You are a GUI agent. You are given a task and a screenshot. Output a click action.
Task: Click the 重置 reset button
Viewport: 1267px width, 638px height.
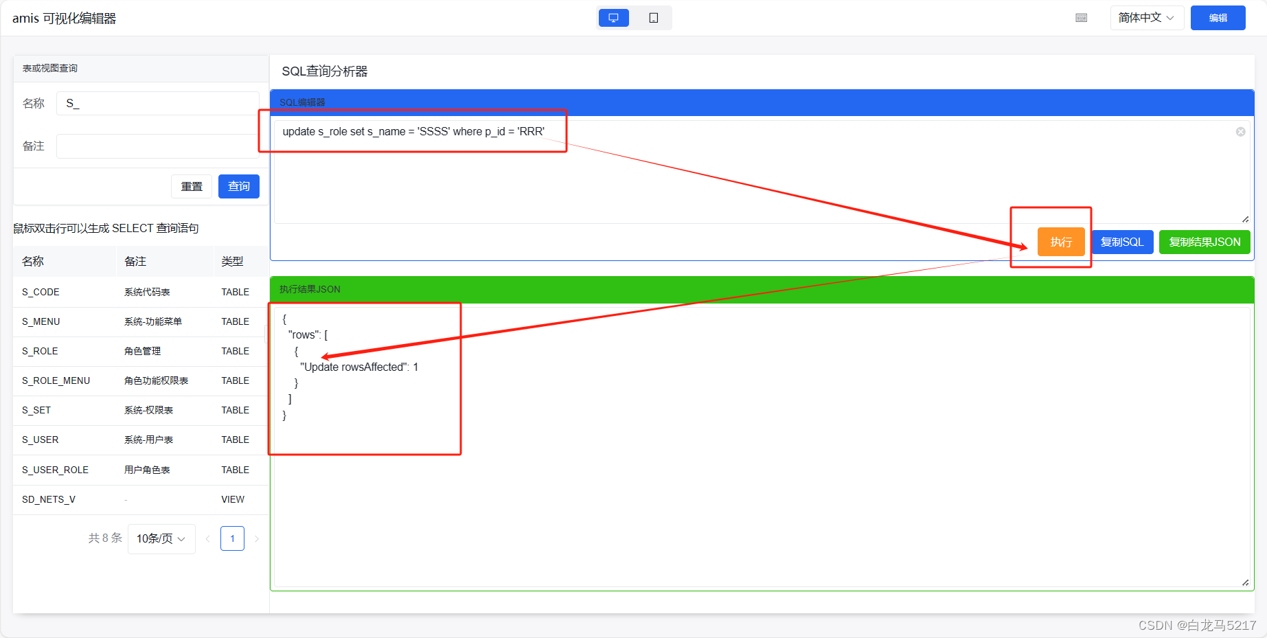[192, 186]
